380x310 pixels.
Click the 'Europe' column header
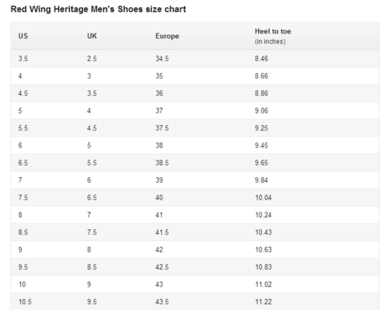[167, 36]
